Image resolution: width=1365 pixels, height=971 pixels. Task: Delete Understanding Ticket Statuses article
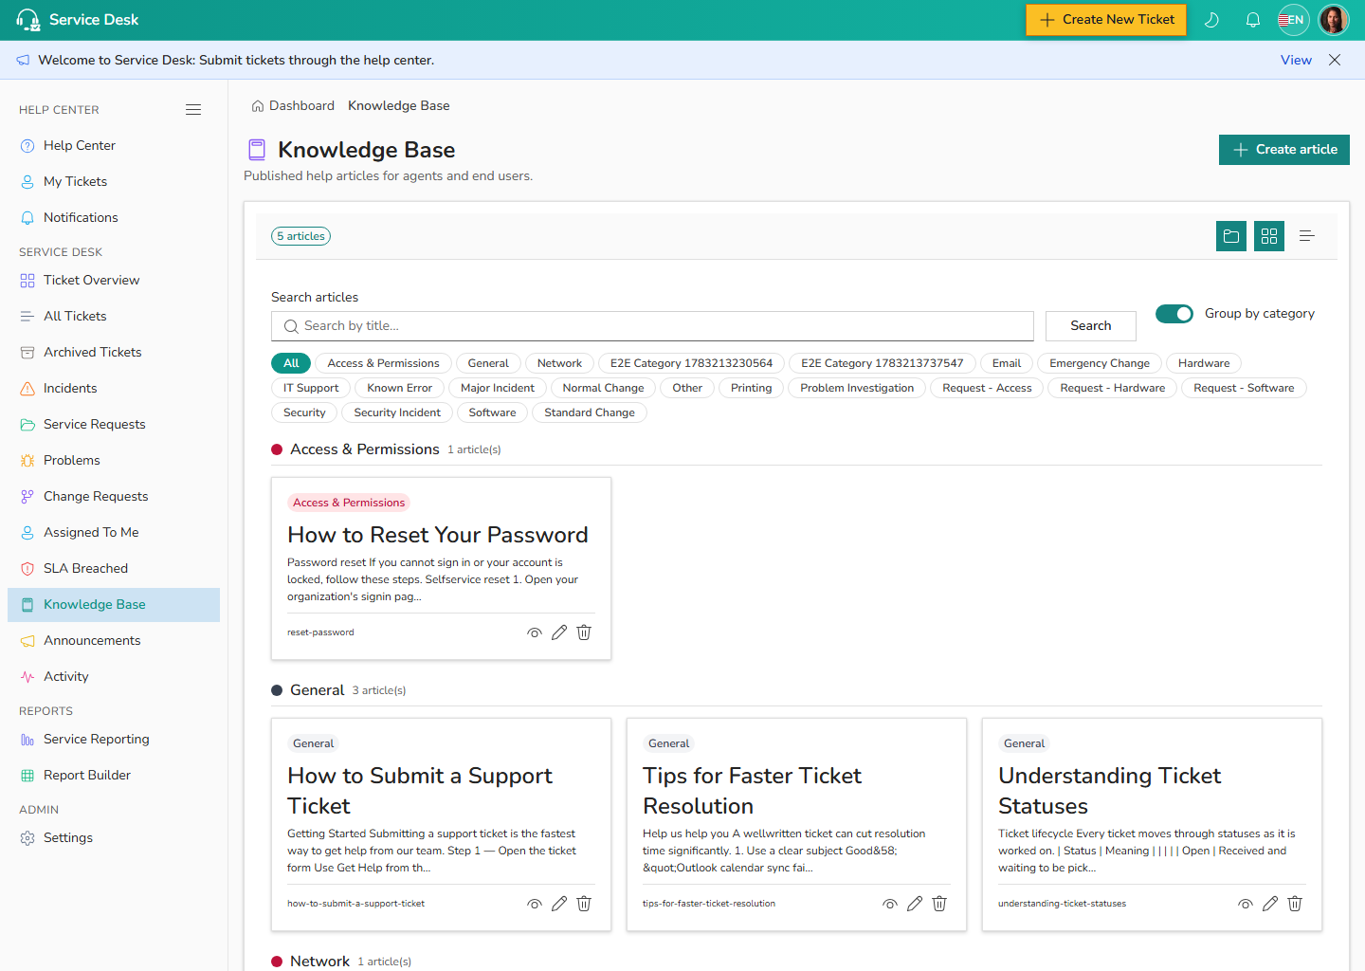pyautogui.click(x=1295, y=904)
